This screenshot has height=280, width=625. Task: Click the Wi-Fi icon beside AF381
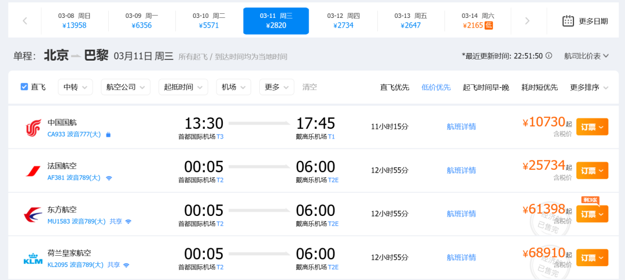109,178
